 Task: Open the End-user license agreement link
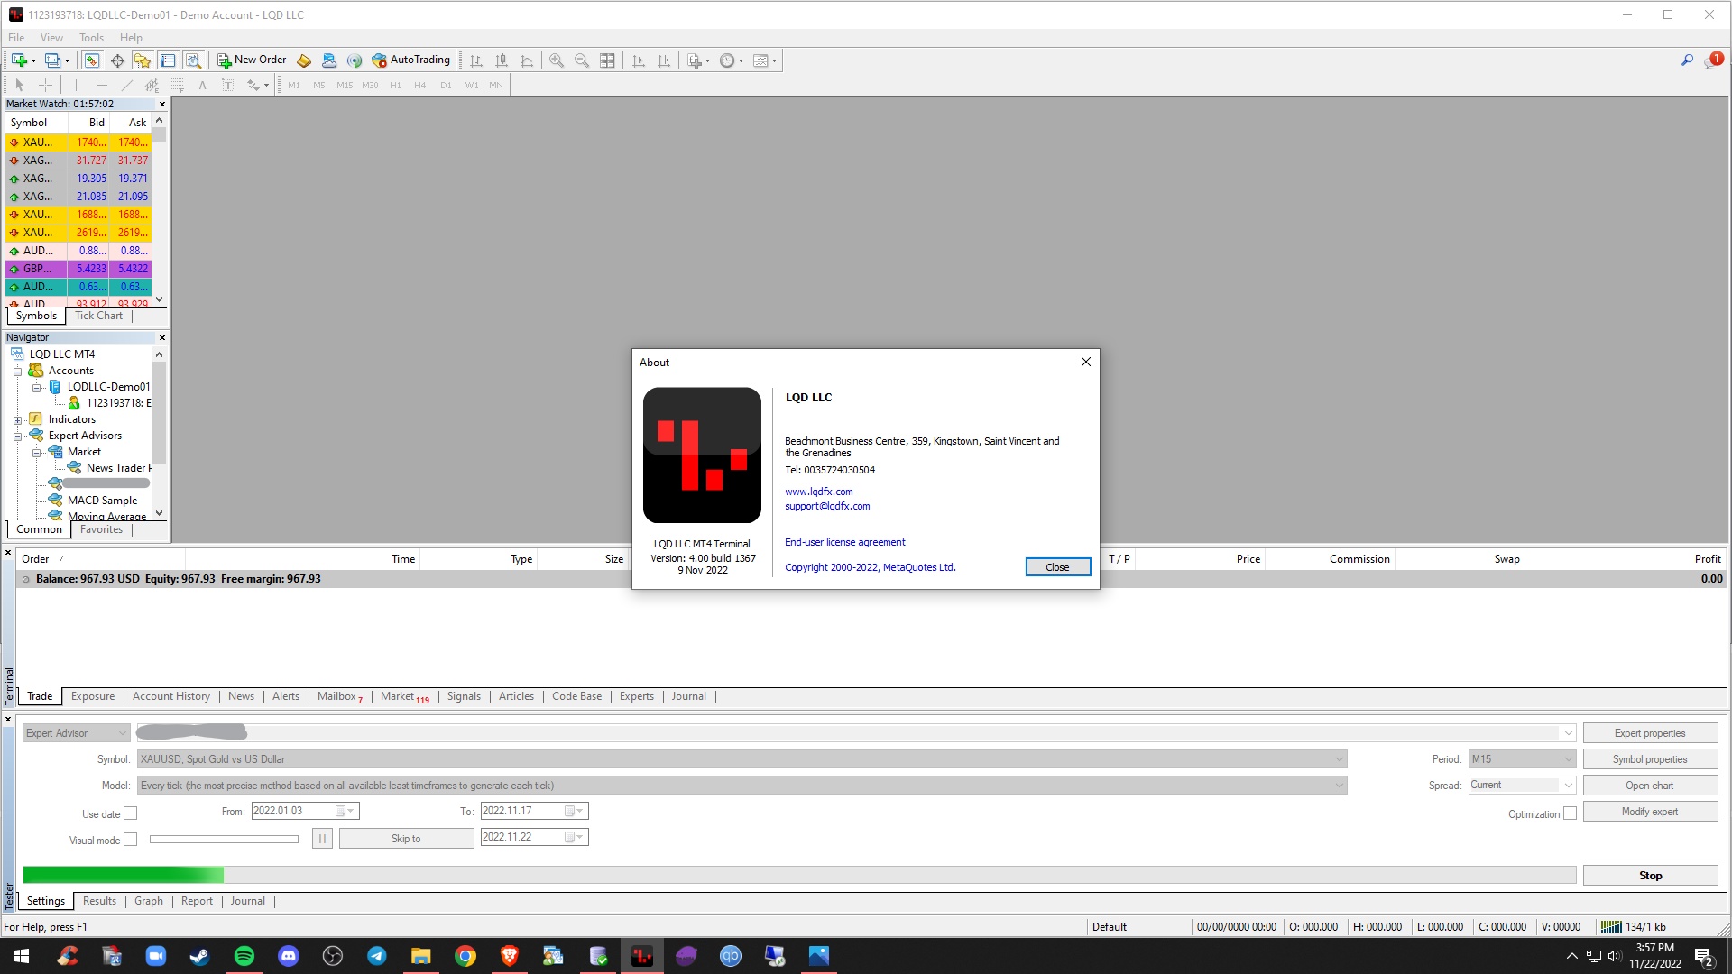[x=844, y=542]
